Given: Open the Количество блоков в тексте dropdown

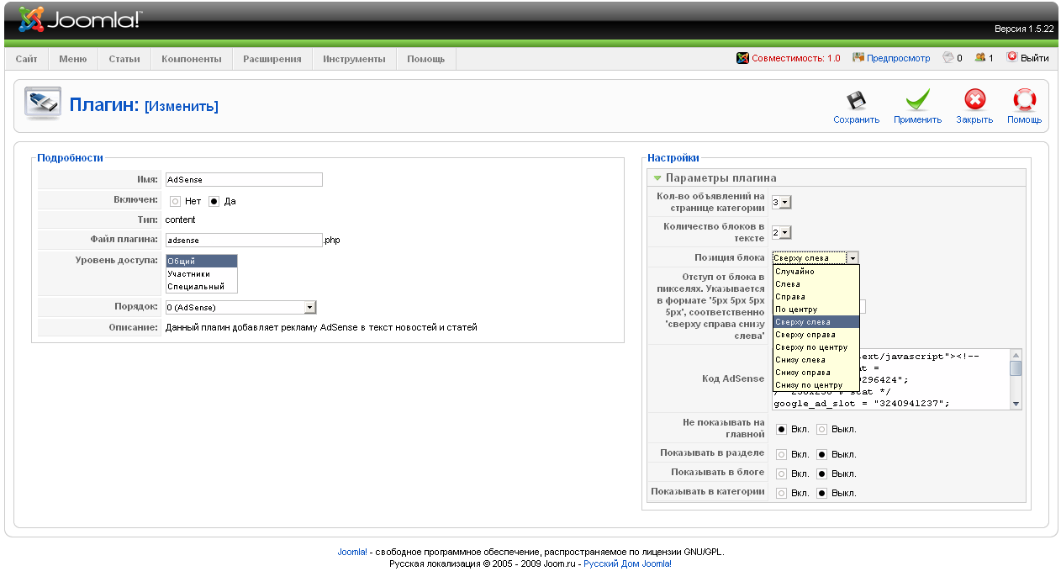Looking at the screenshot, I should (781, 232).
